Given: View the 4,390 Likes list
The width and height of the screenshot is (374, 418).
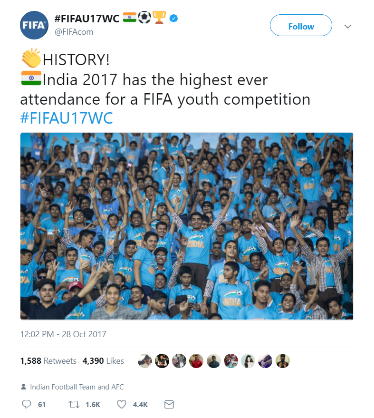Looking at the screenshot, I should tap(103, 360).
